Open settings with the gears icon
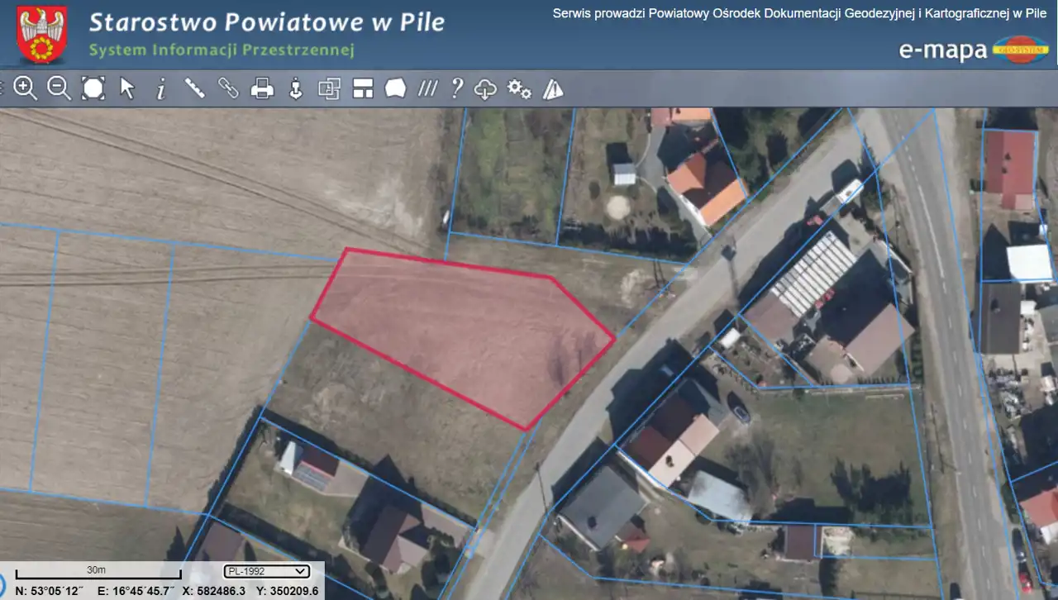 click(519, 88)
